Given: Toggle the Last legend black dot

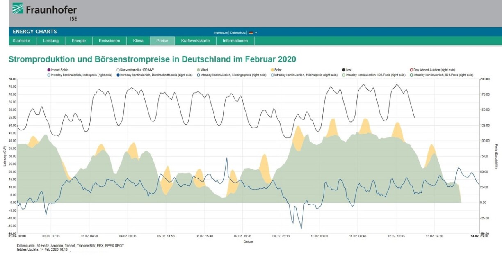Looking at the screenshot, I should coord(343,70).
